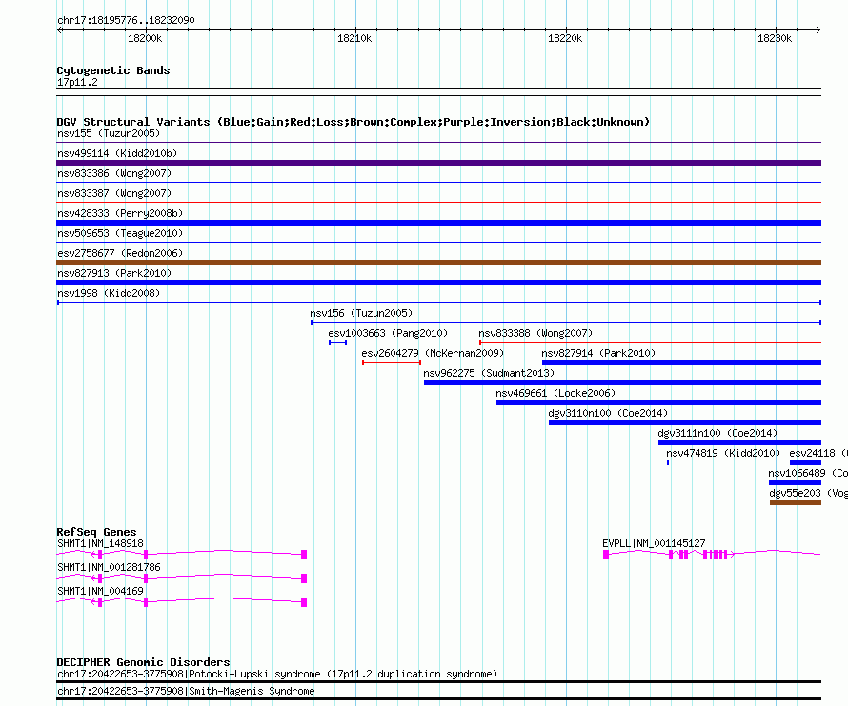The height and width of the screenshot is (706, 848).
Task: Click the left arrow of the ruler
Action: coord(59,30)
